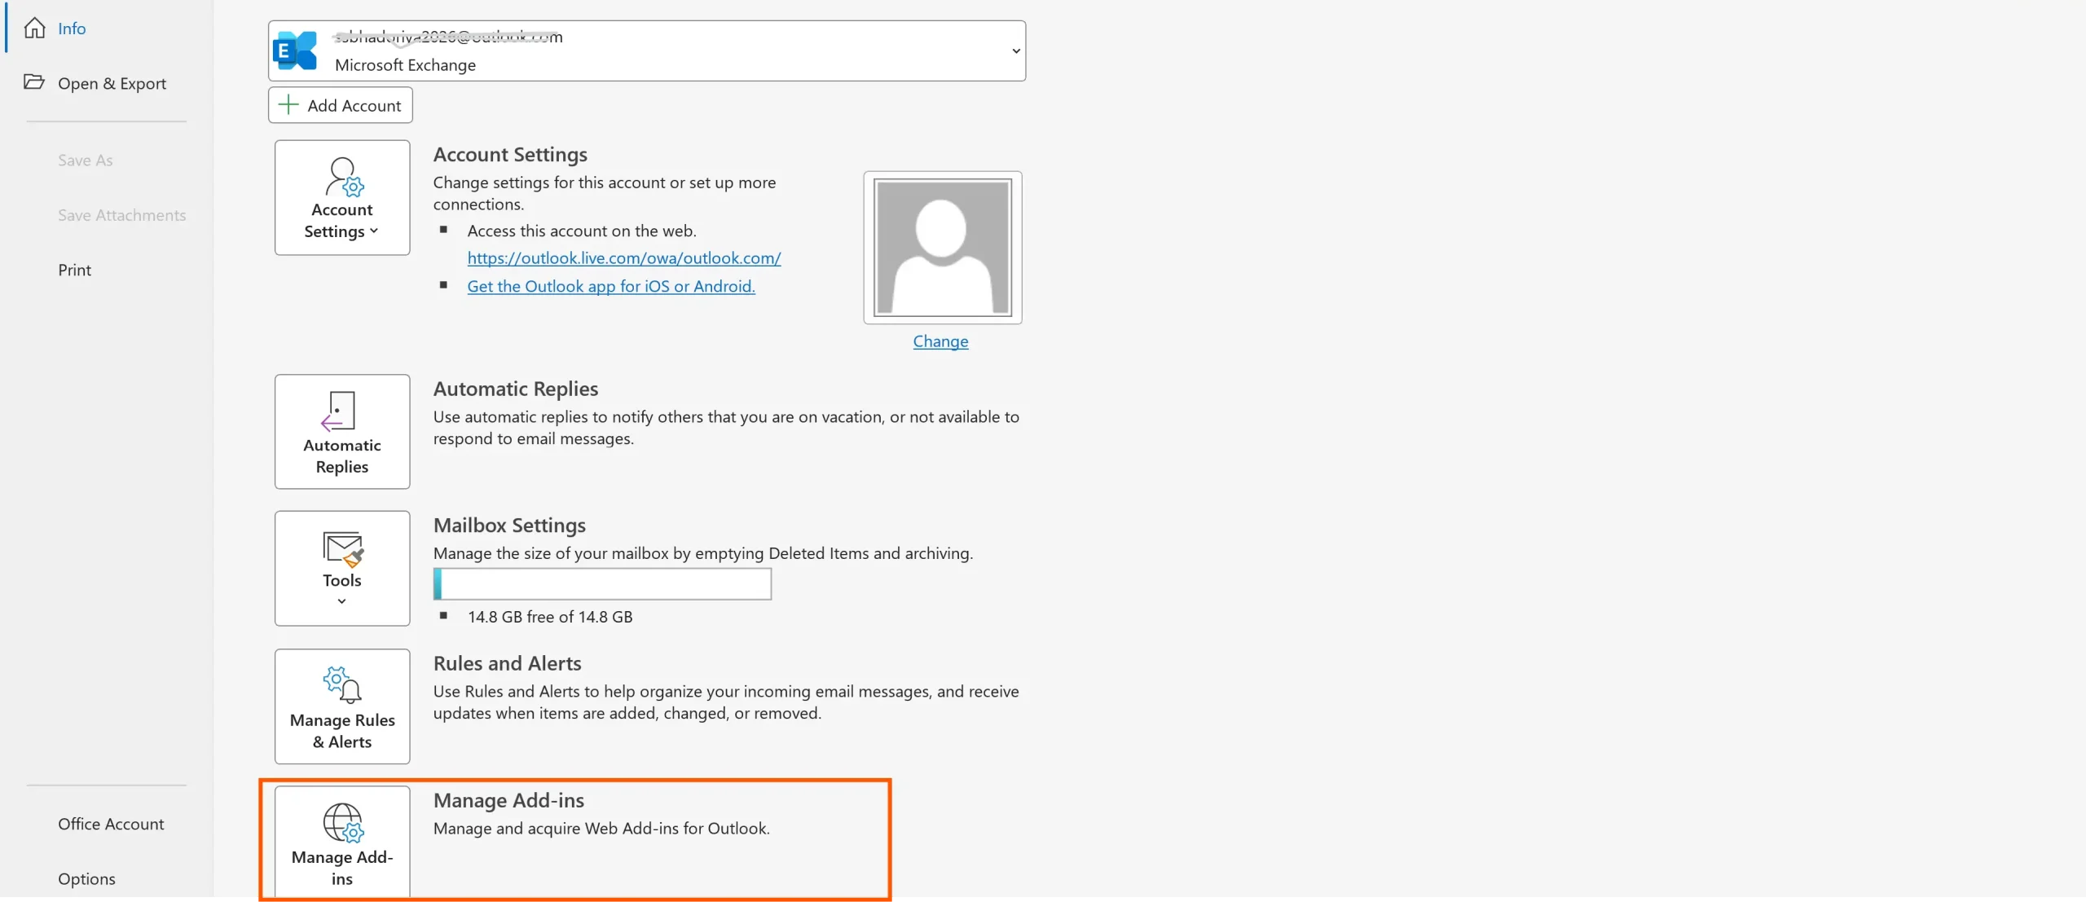Open the Manage Add-ins tile

342,842
